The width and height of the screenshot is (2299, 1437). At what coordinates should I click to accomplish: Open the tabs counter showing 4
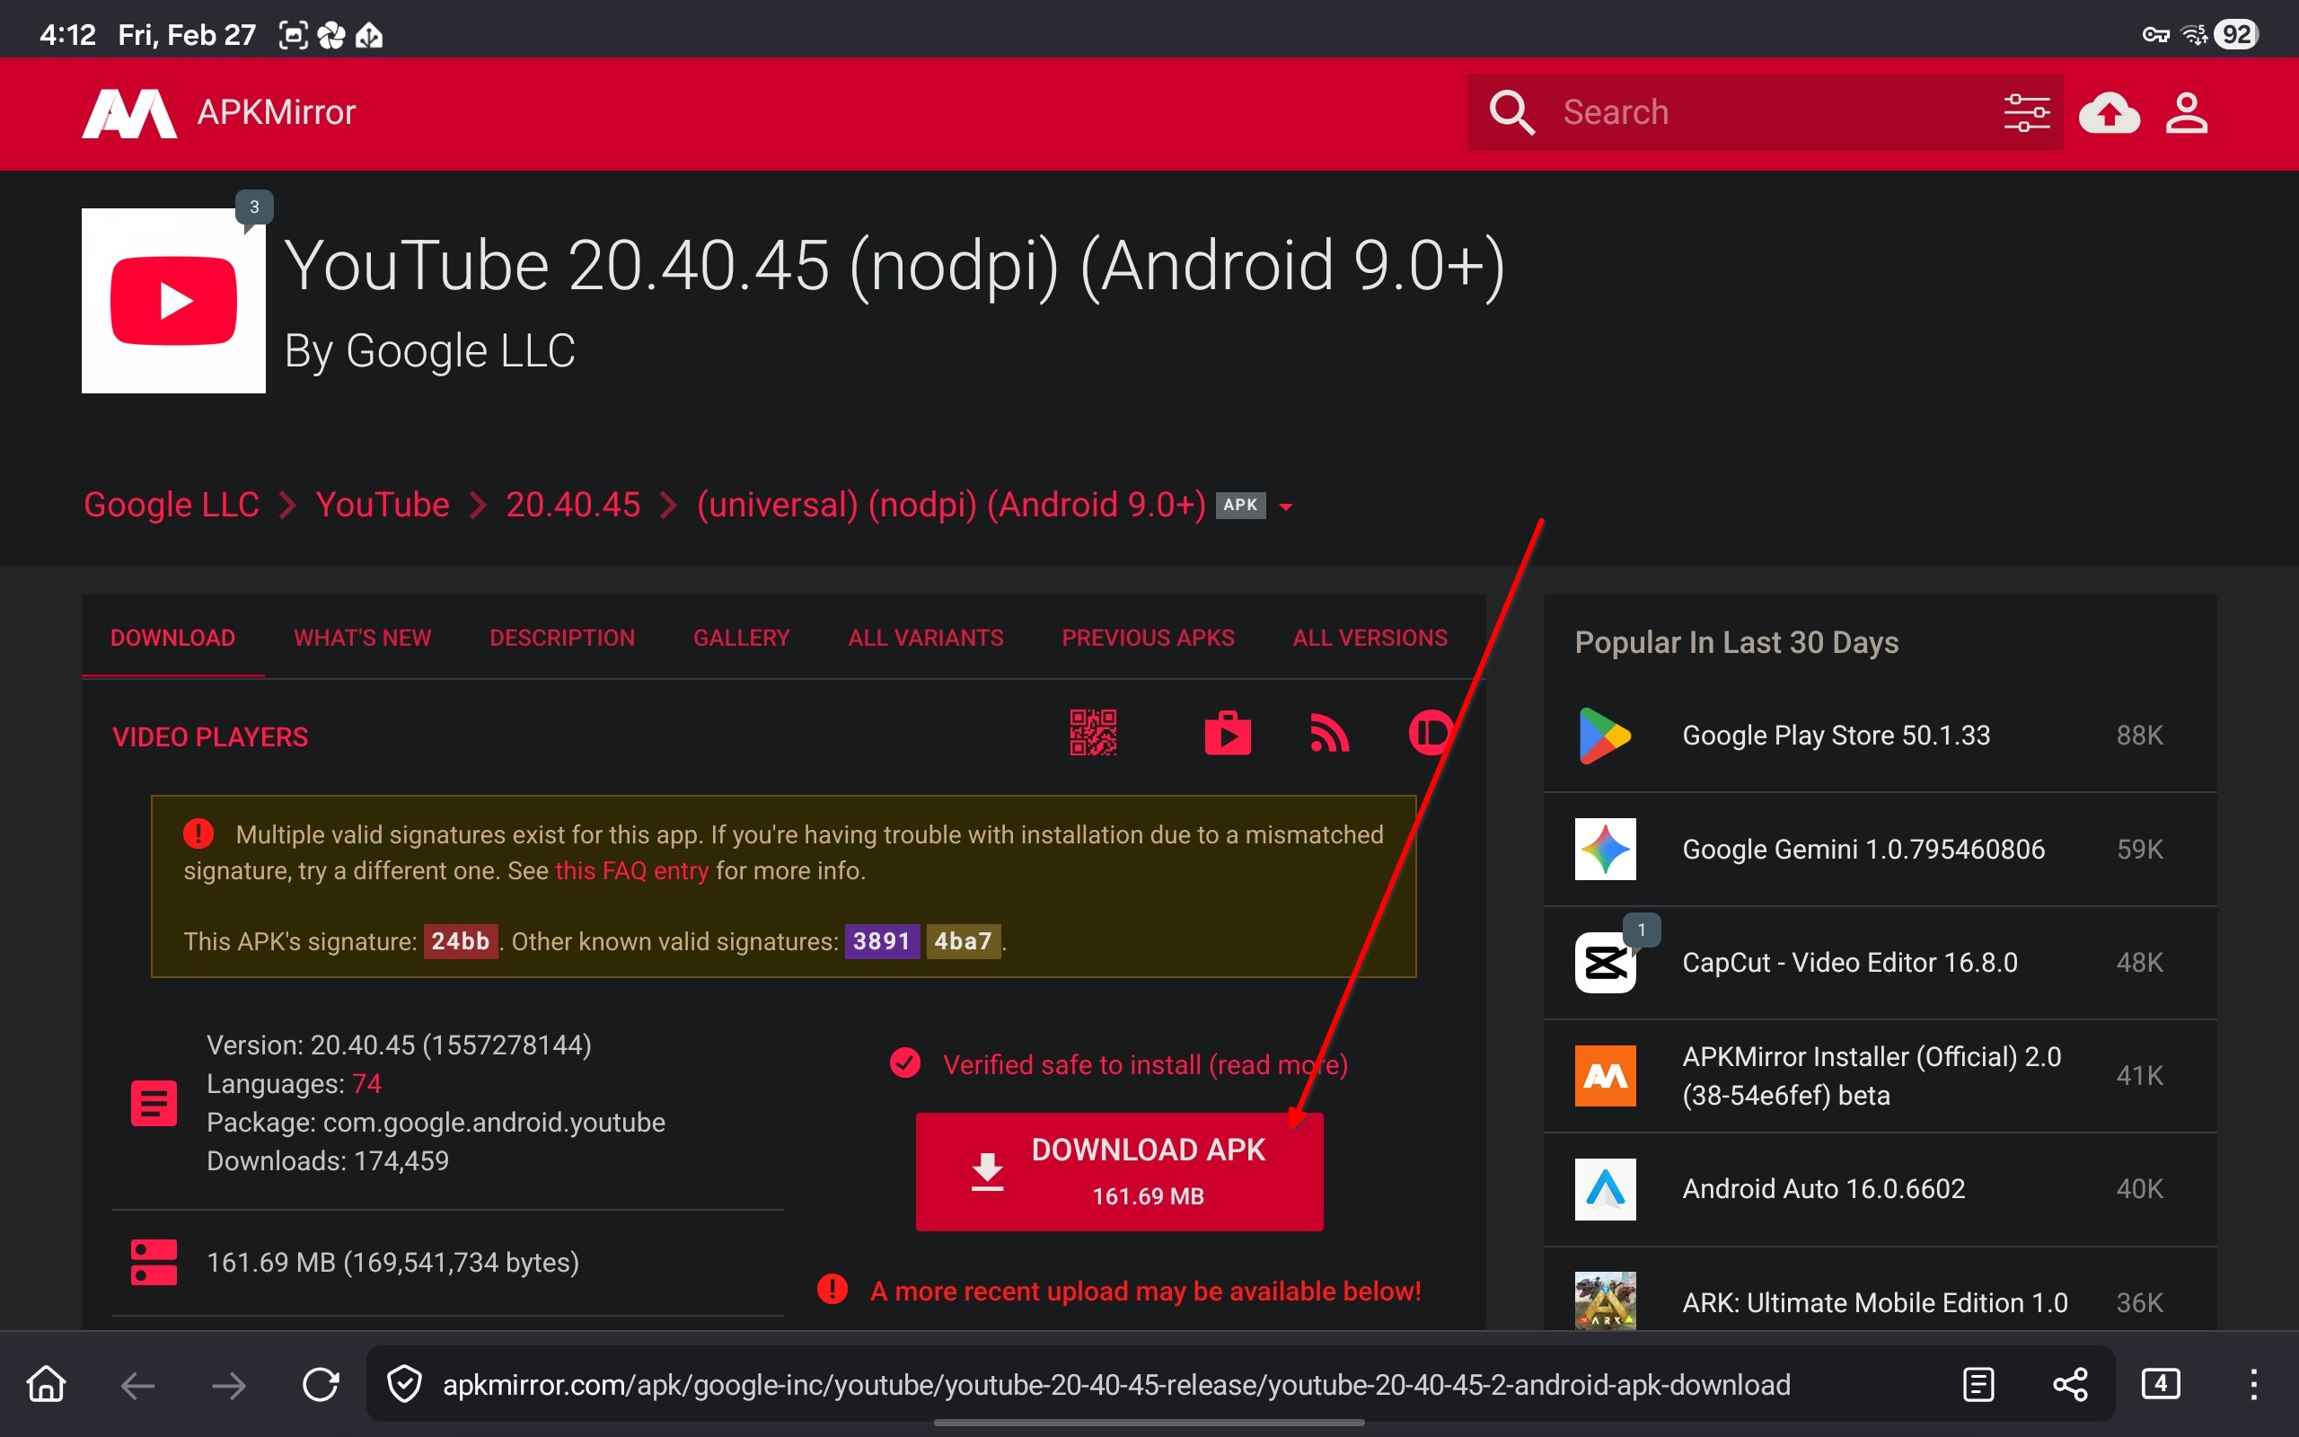coord(2161,1384)
